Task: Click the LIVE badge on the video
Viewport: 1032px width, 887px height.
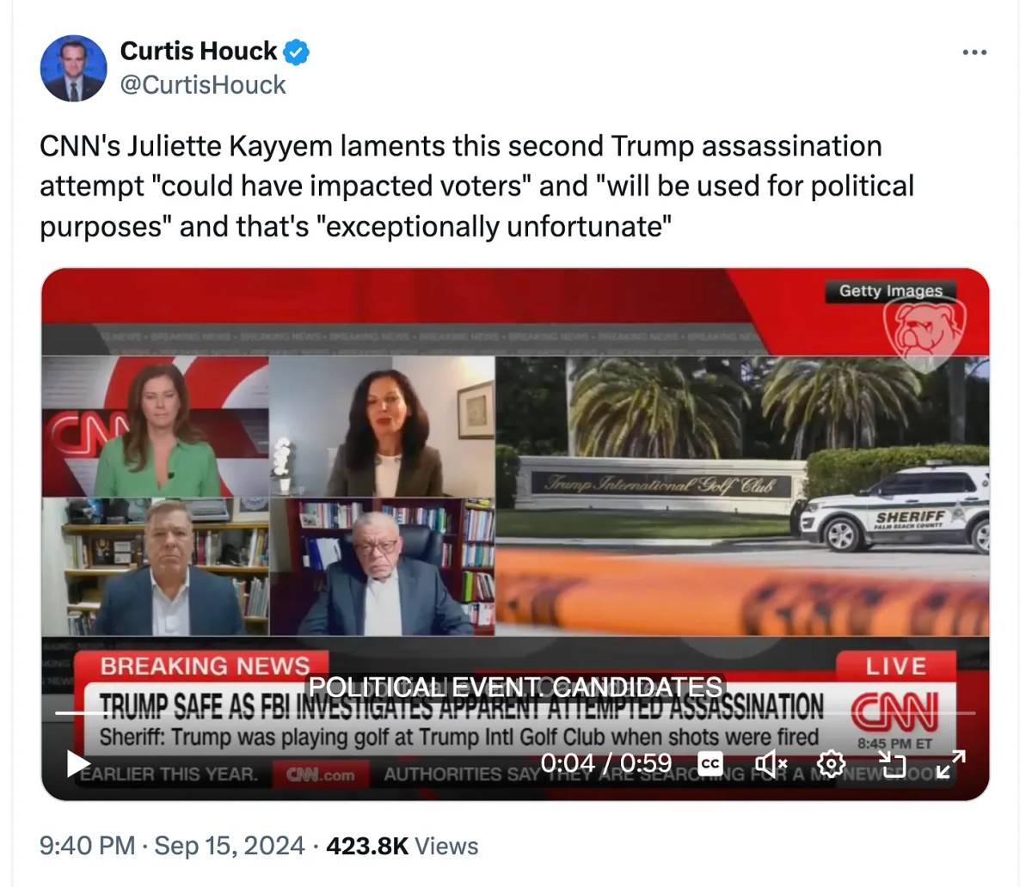Action: click(x=896, y=666)
